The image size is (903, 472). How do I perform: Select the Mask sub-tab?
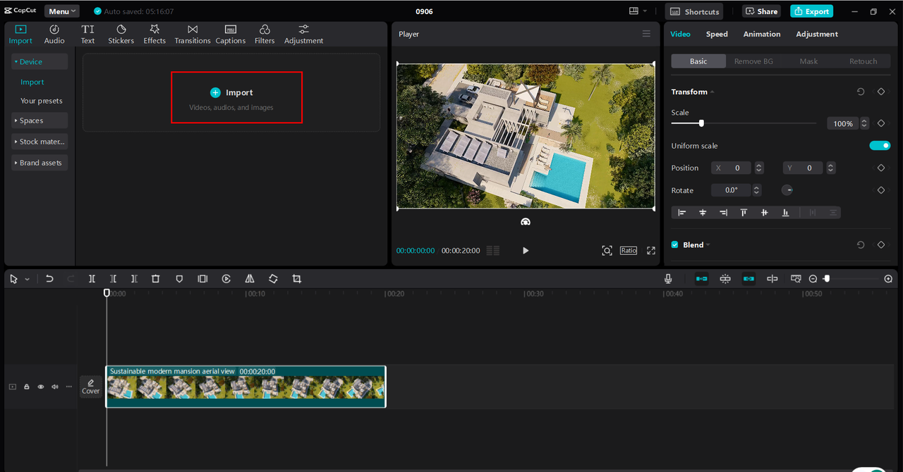(808, 61)
